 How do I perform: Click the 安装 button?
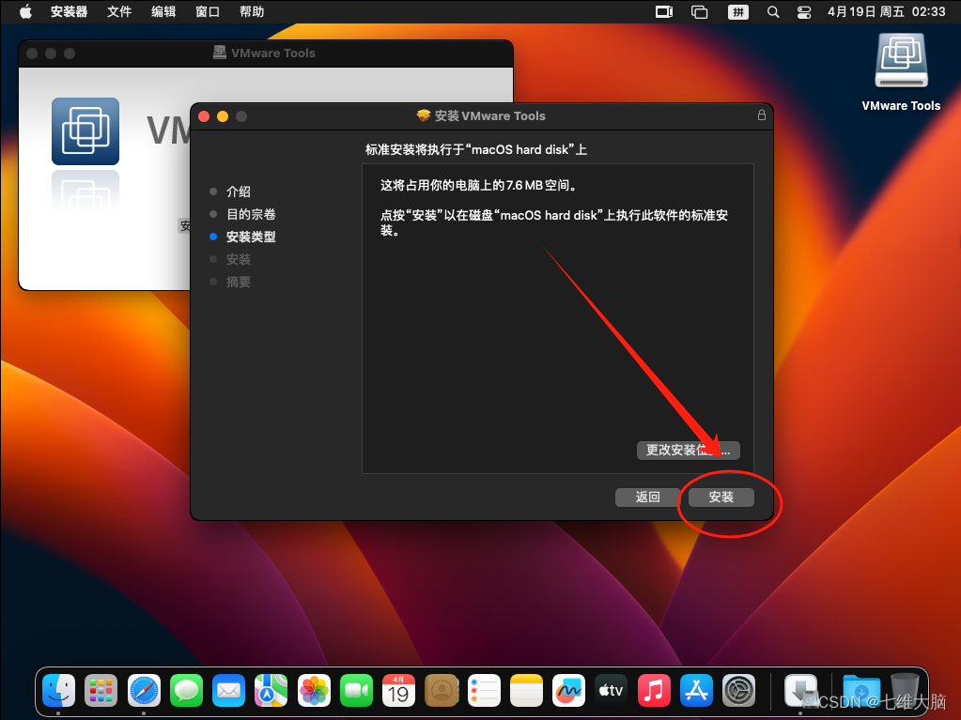pos(721,498)
